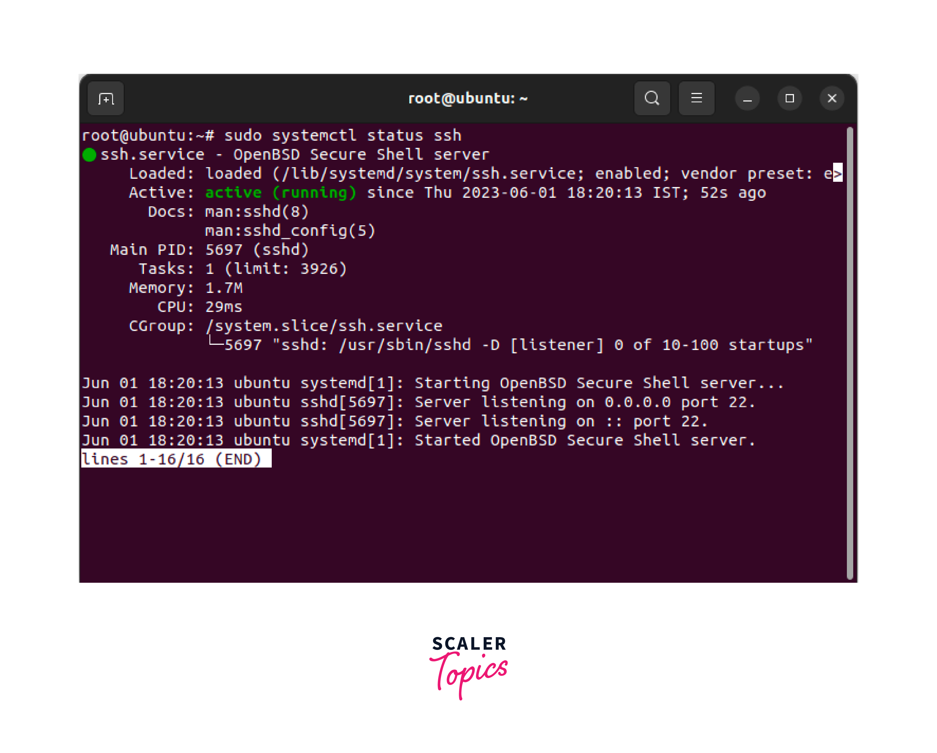Click the window title root@ubuntu
The height and width of the screenshot is (753, 937).
(x=468, y=98)
